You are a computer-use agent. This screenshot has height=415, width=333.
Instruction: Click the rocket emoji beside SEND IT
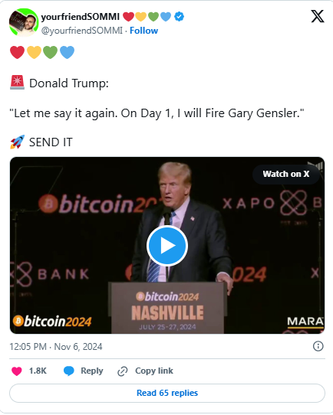(18, 142)
